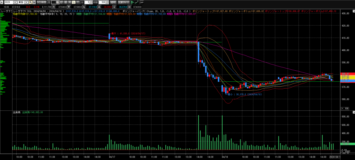Open the stock code 6920 dropdown
355x160 pixels.
point(15,2)
